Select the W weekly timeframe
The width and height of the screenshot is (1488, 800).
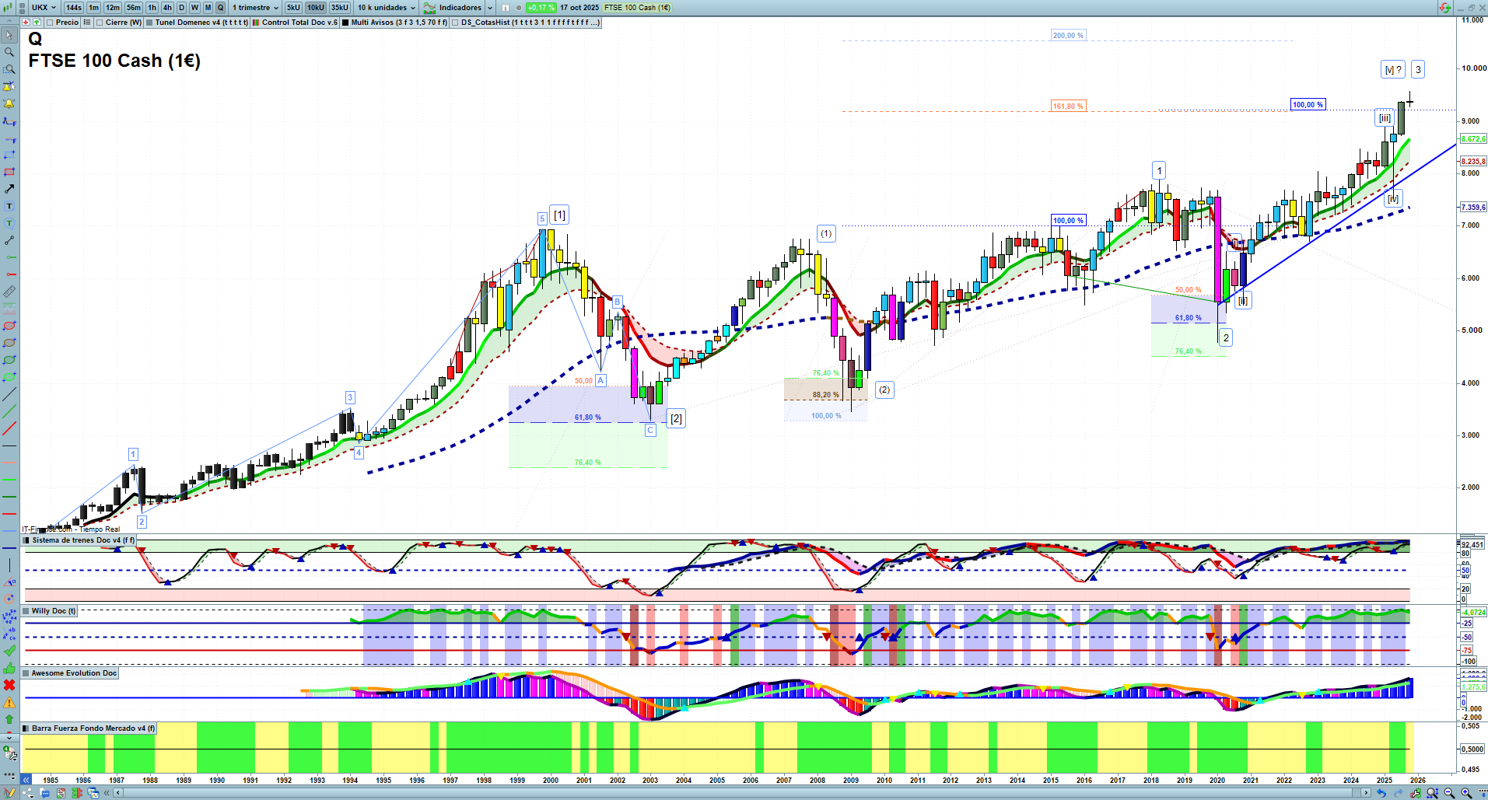[194, 8]
